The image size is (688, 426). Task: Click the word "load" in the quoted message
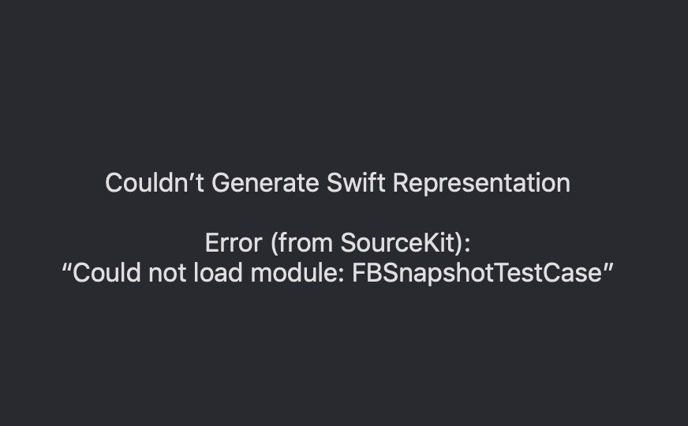[218, 272]
